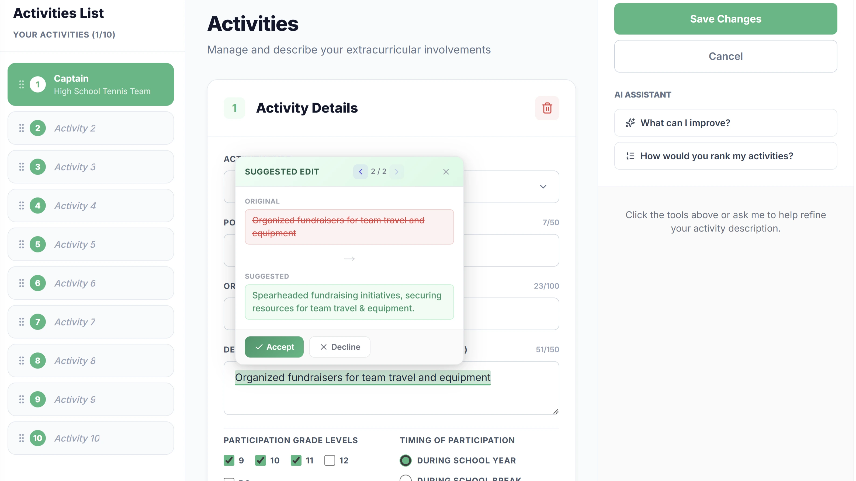Image resolution: width=856 pixels, height=481 pixels.
Task: Delete activity using the trash icon
Action: coord(547,108)
